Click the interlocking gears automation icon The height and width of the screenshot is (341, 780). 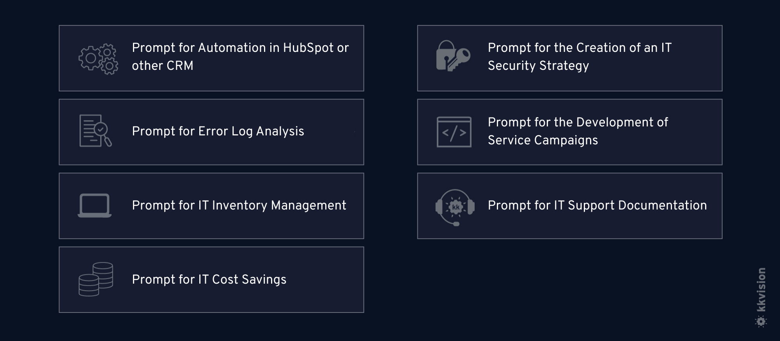point(98,59)
